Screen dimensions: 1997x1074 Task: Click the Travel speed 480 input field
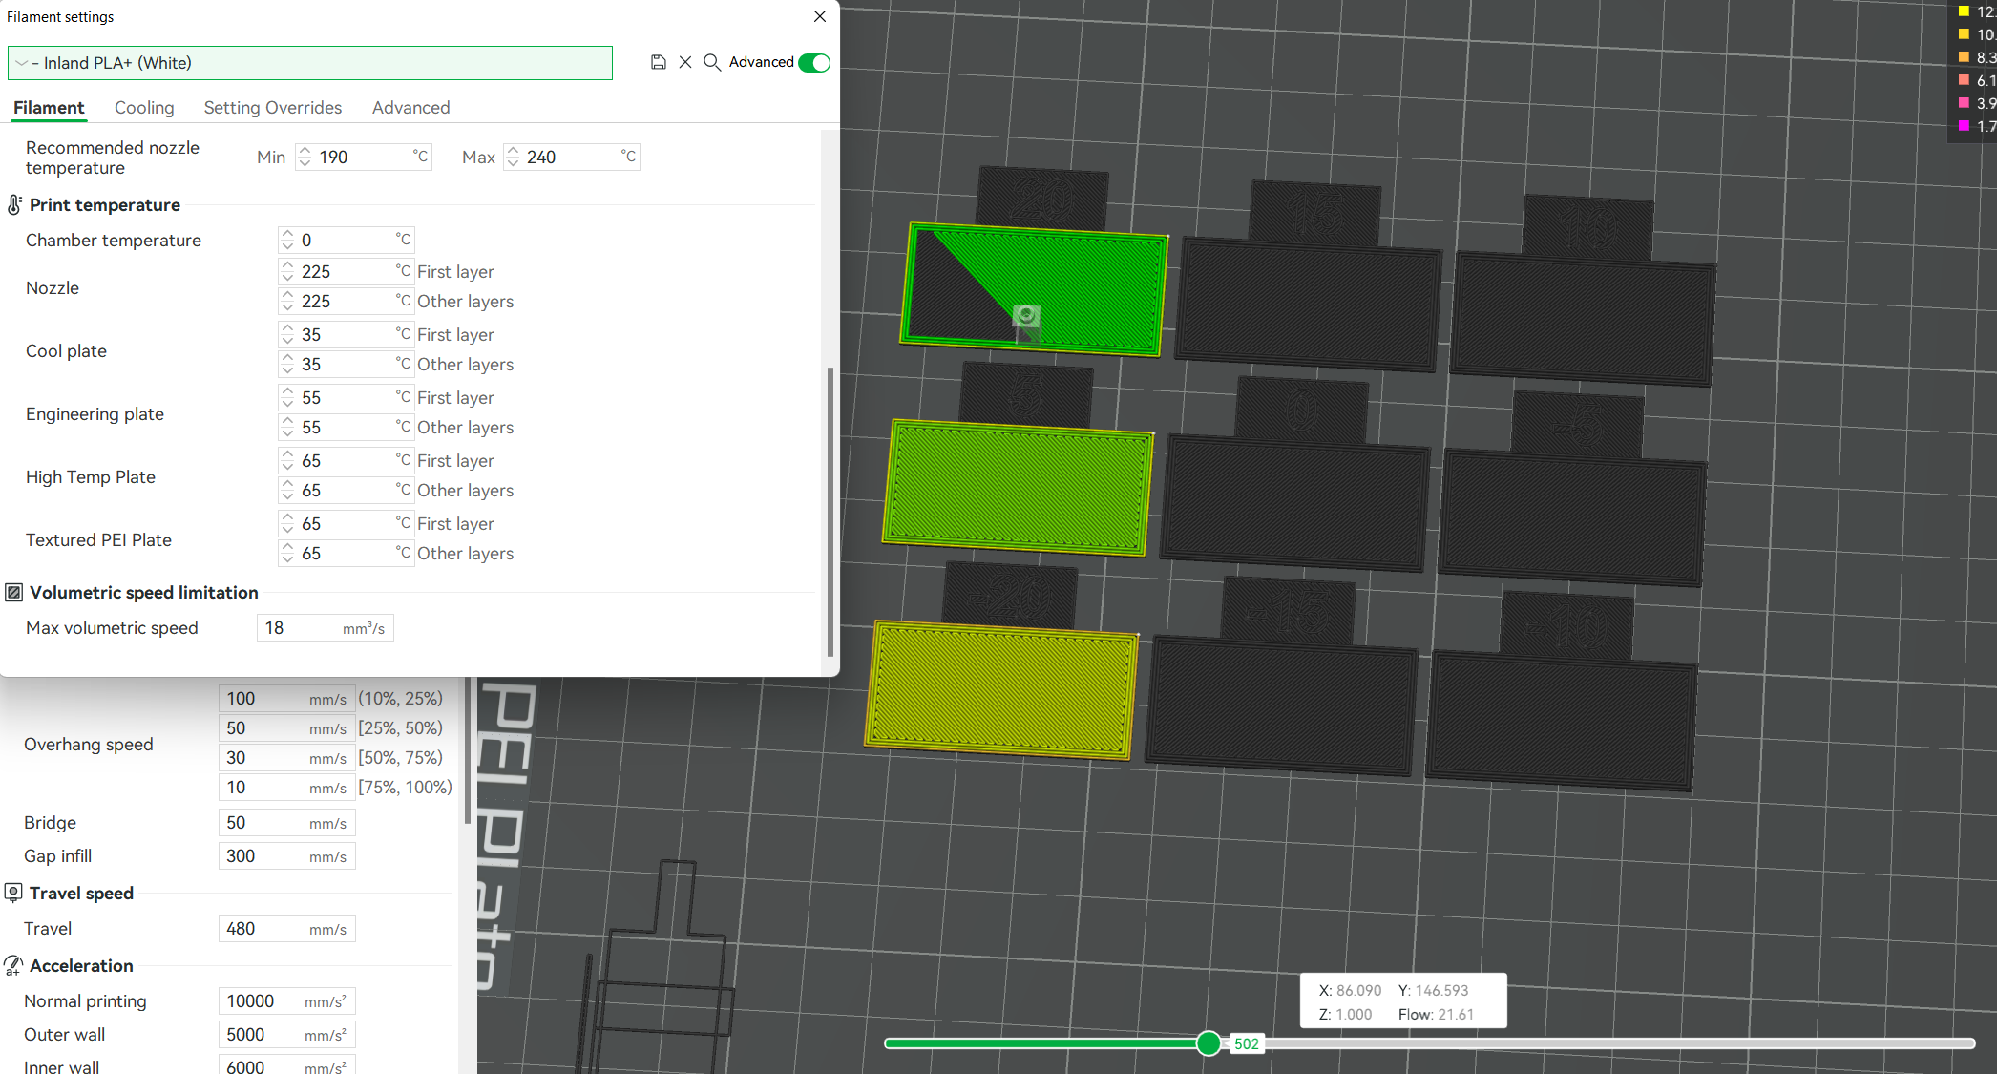[265, 929]
